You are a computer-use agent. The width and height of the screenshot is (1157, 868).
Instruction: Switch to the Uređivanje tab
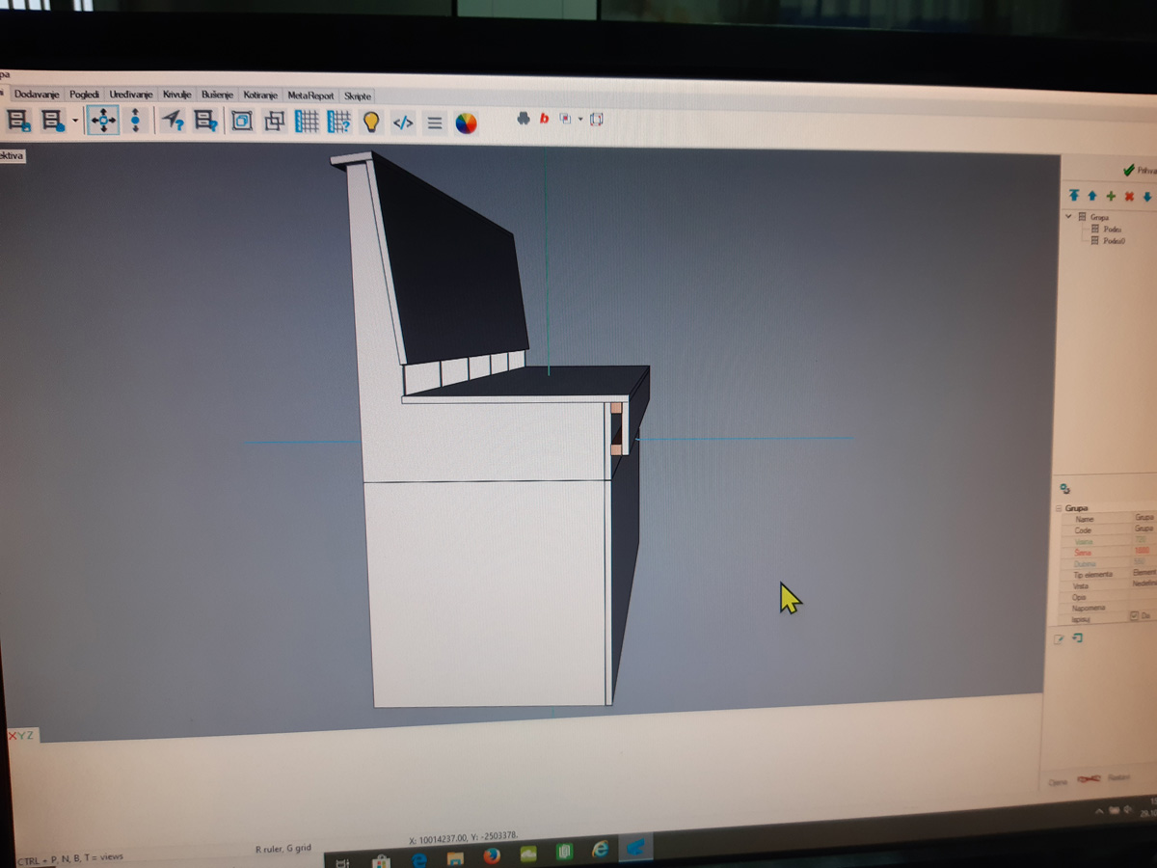coord(131,94)
